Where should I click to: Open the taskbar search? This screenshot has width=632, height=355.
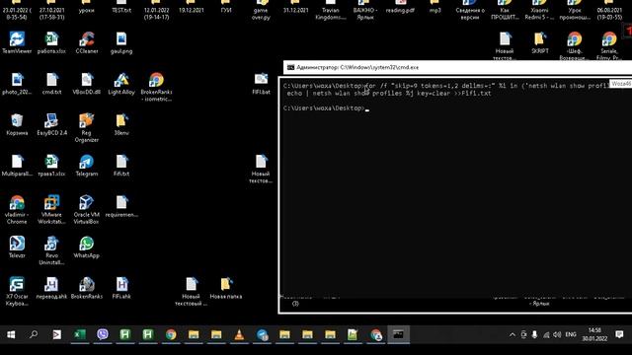[34, 334]
